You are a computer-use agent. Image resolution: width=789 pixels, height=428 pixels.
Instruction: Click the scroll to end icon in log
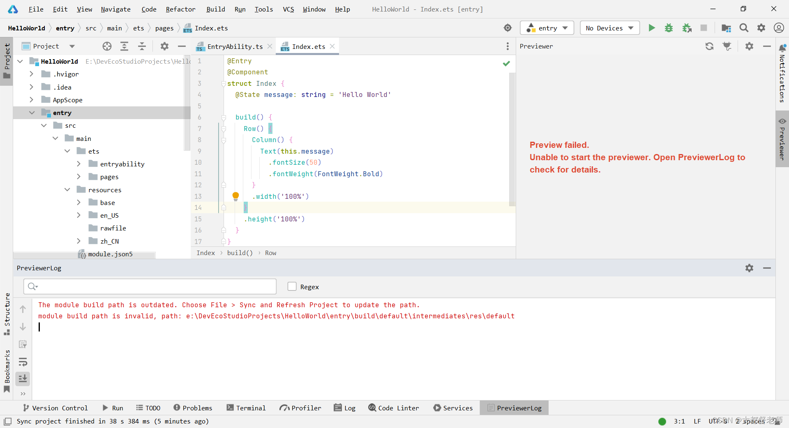click(x=23, y=379)
